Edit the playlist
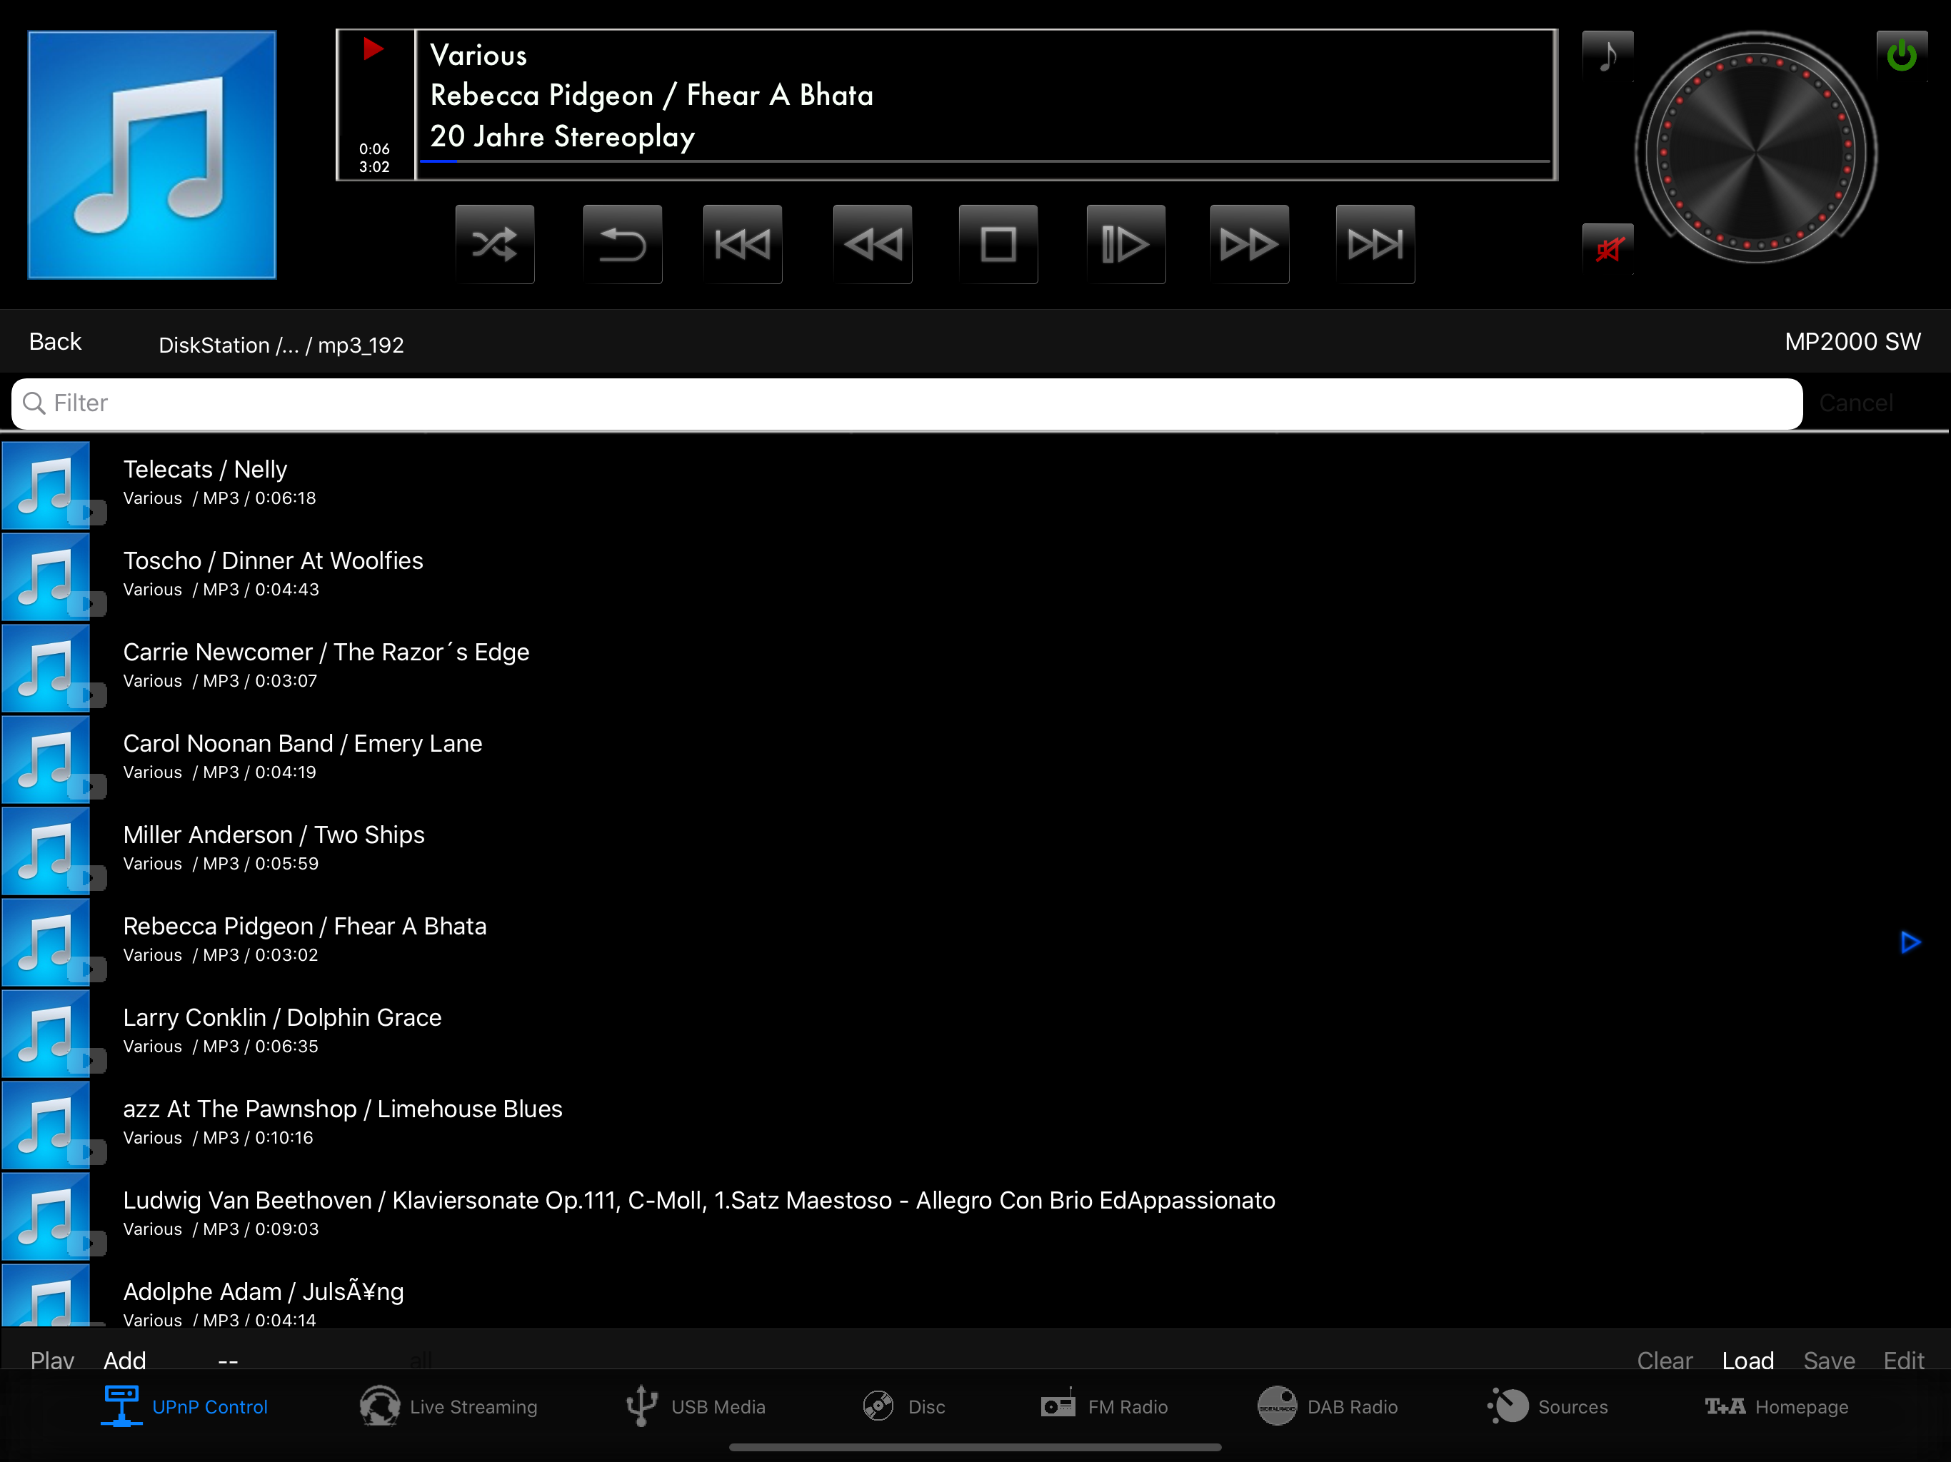1951x1462 pixels. pos(1903,1361)
